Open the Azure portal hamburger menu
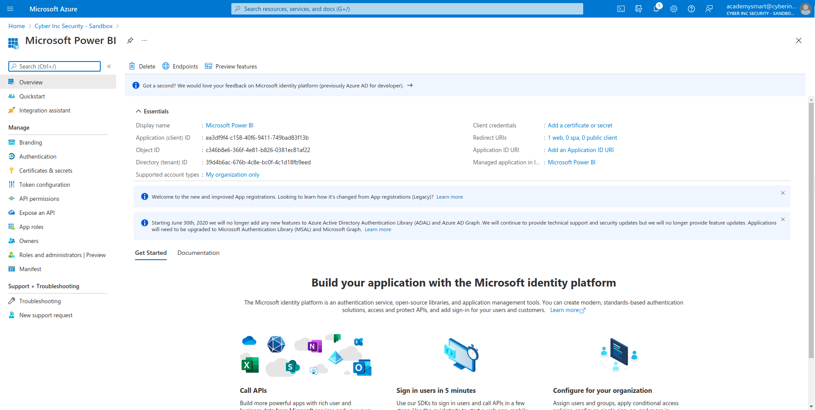This screenshot has width=815, height=410. pos(11,9)
